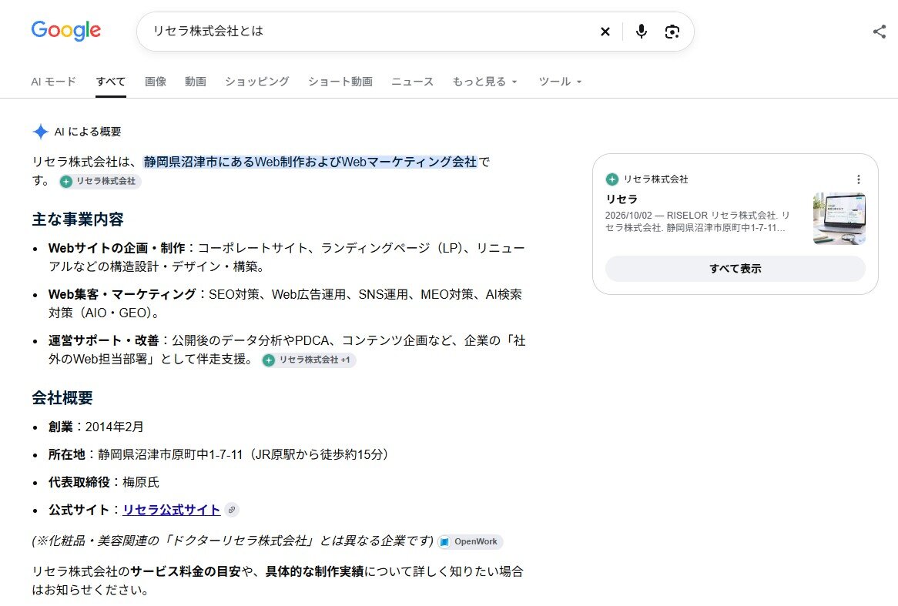Click the share icon at top right
The image size is (898, 606).
(879, 32)
